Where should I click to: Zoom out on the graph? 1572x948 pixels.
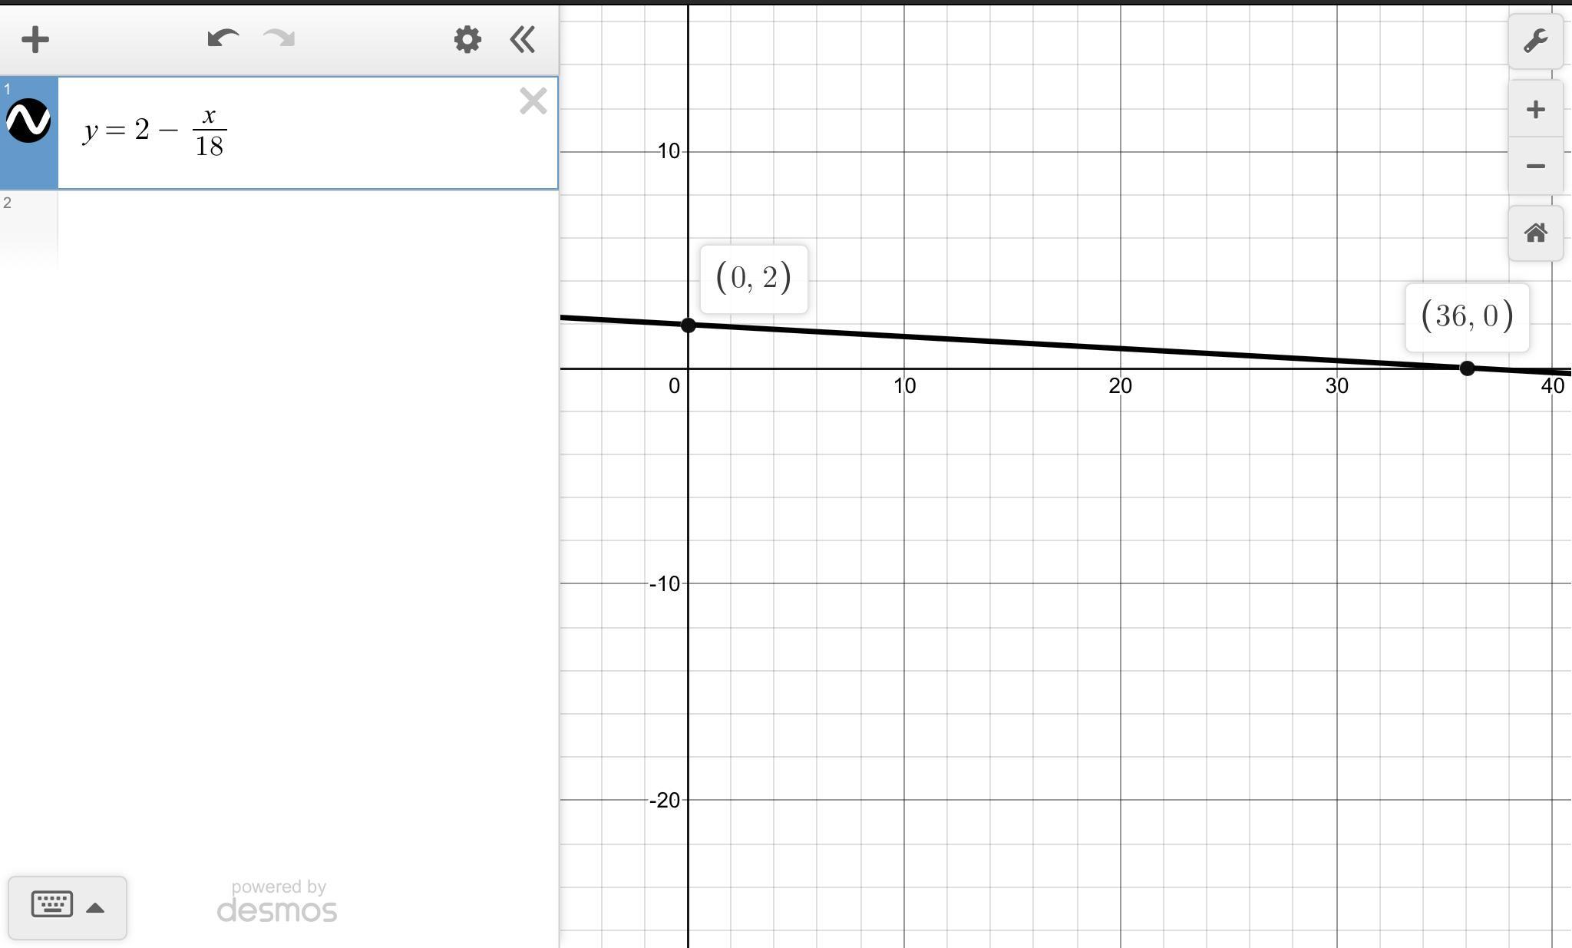(x=1535, y=167)
